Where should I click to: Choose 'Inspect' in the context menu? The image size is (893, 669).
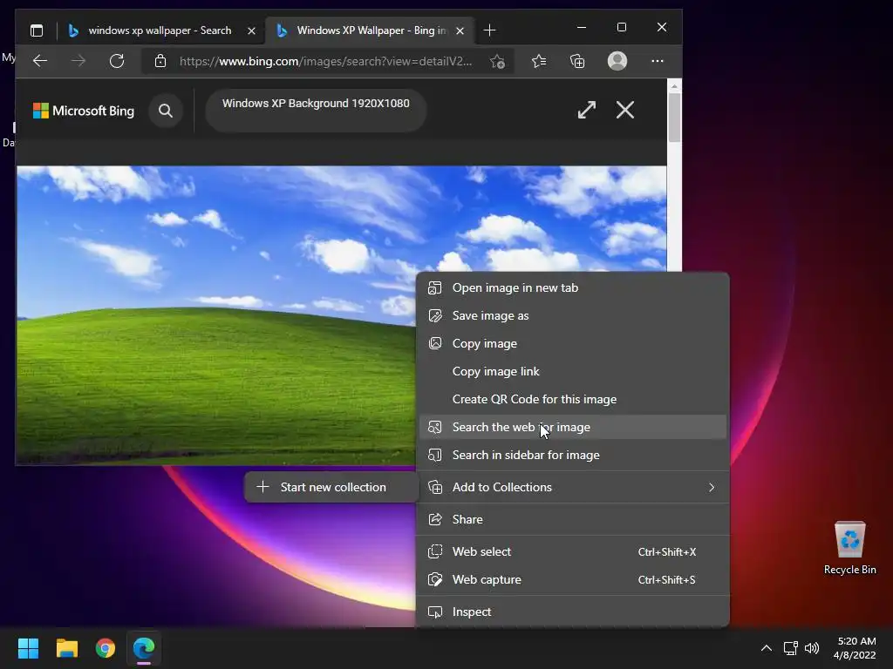573,612
